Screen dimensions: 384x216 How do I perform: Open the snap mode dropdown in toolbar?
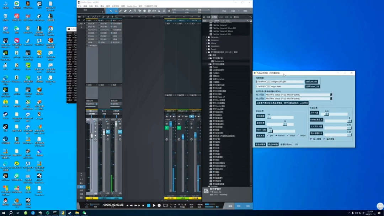(x=204, y=10)
